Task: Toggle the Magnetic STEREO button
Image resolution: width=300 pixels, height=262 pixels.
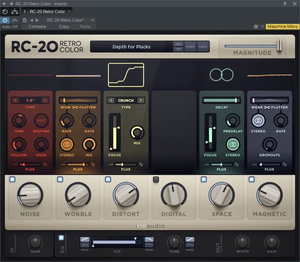Action: [258, 121]
